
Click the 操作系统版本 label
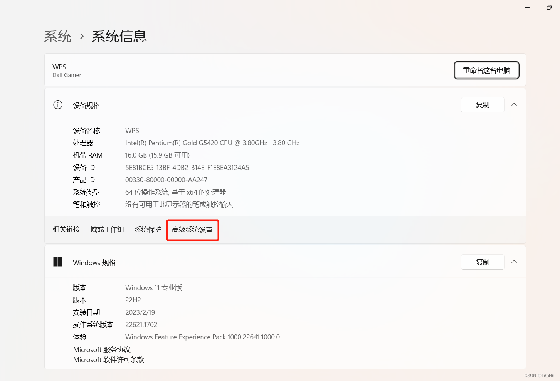coord(93,325)
